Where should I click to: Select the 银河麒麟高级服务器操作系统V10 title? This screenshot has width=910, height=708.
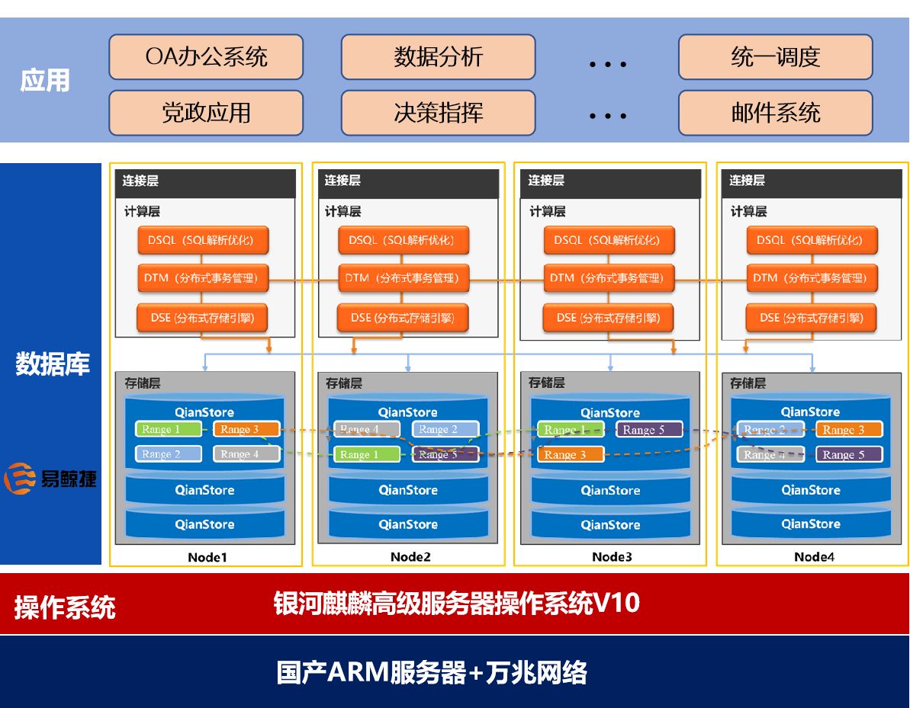pos(456,603)
